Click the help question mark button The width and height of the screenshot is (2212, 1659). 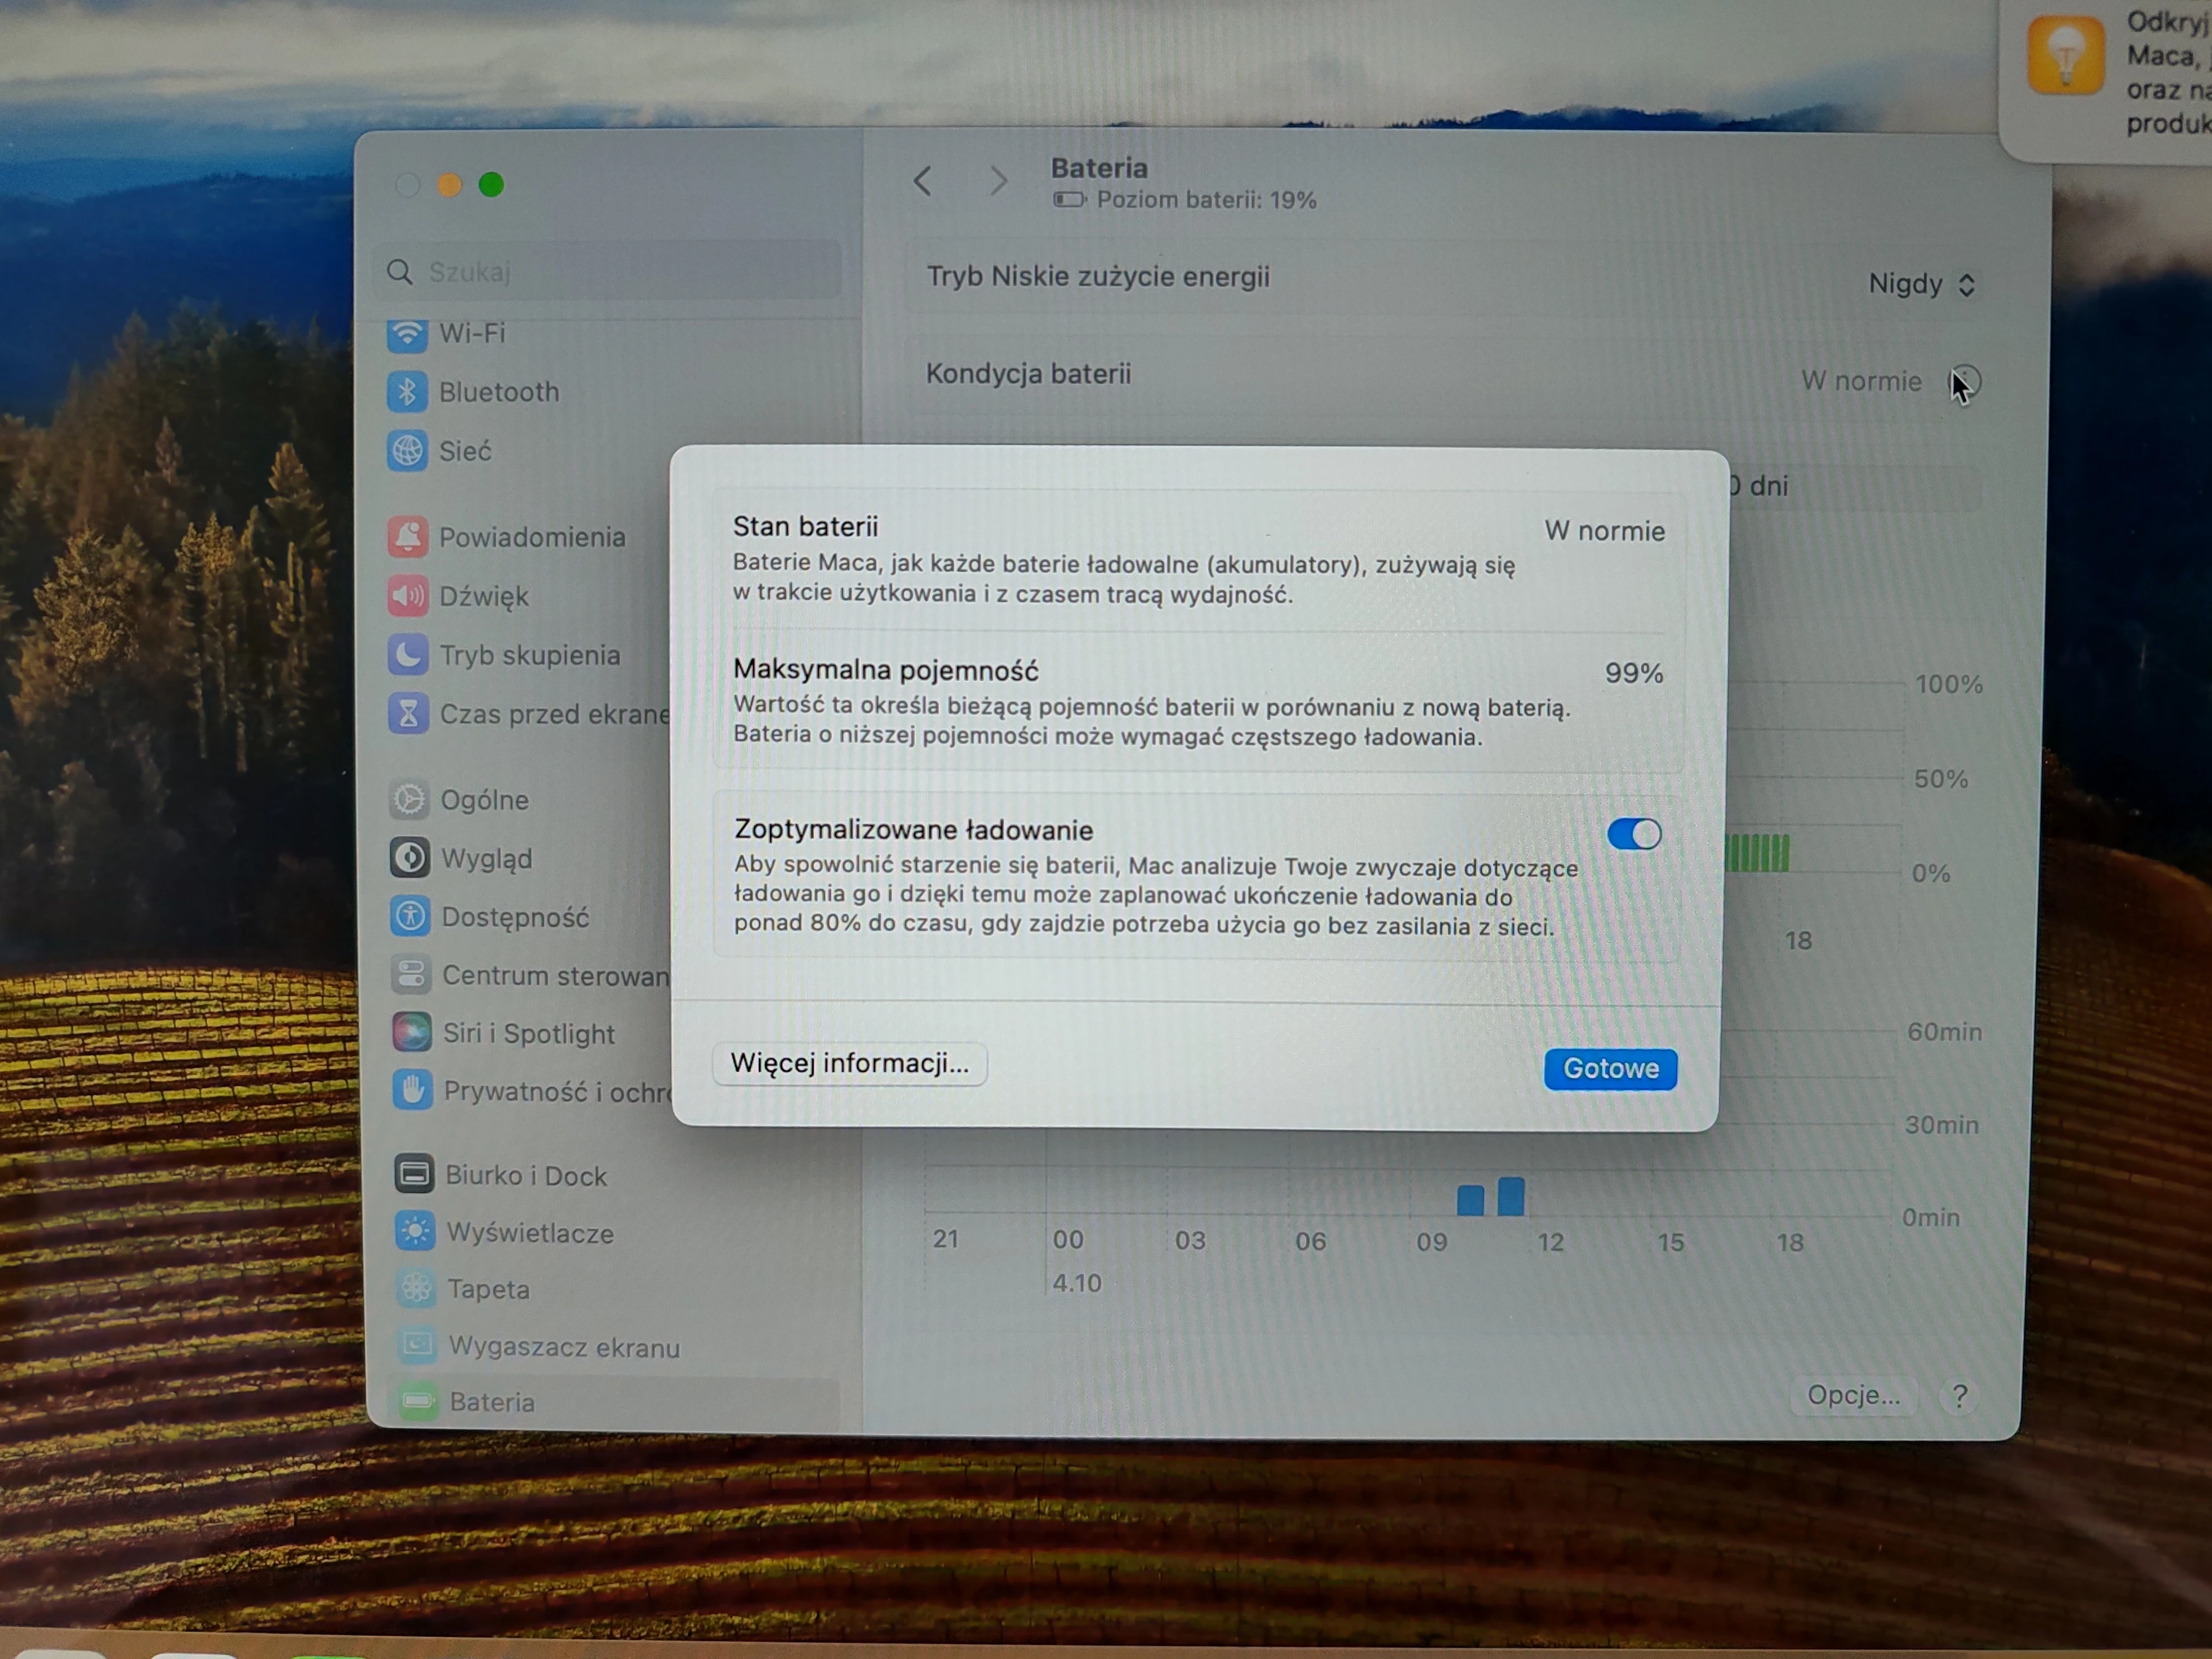pos(1960,1396)
